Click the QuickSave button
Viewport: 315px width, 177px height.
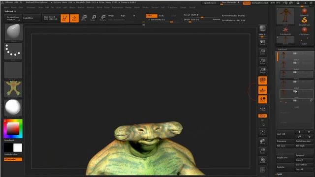click(210, 3)
